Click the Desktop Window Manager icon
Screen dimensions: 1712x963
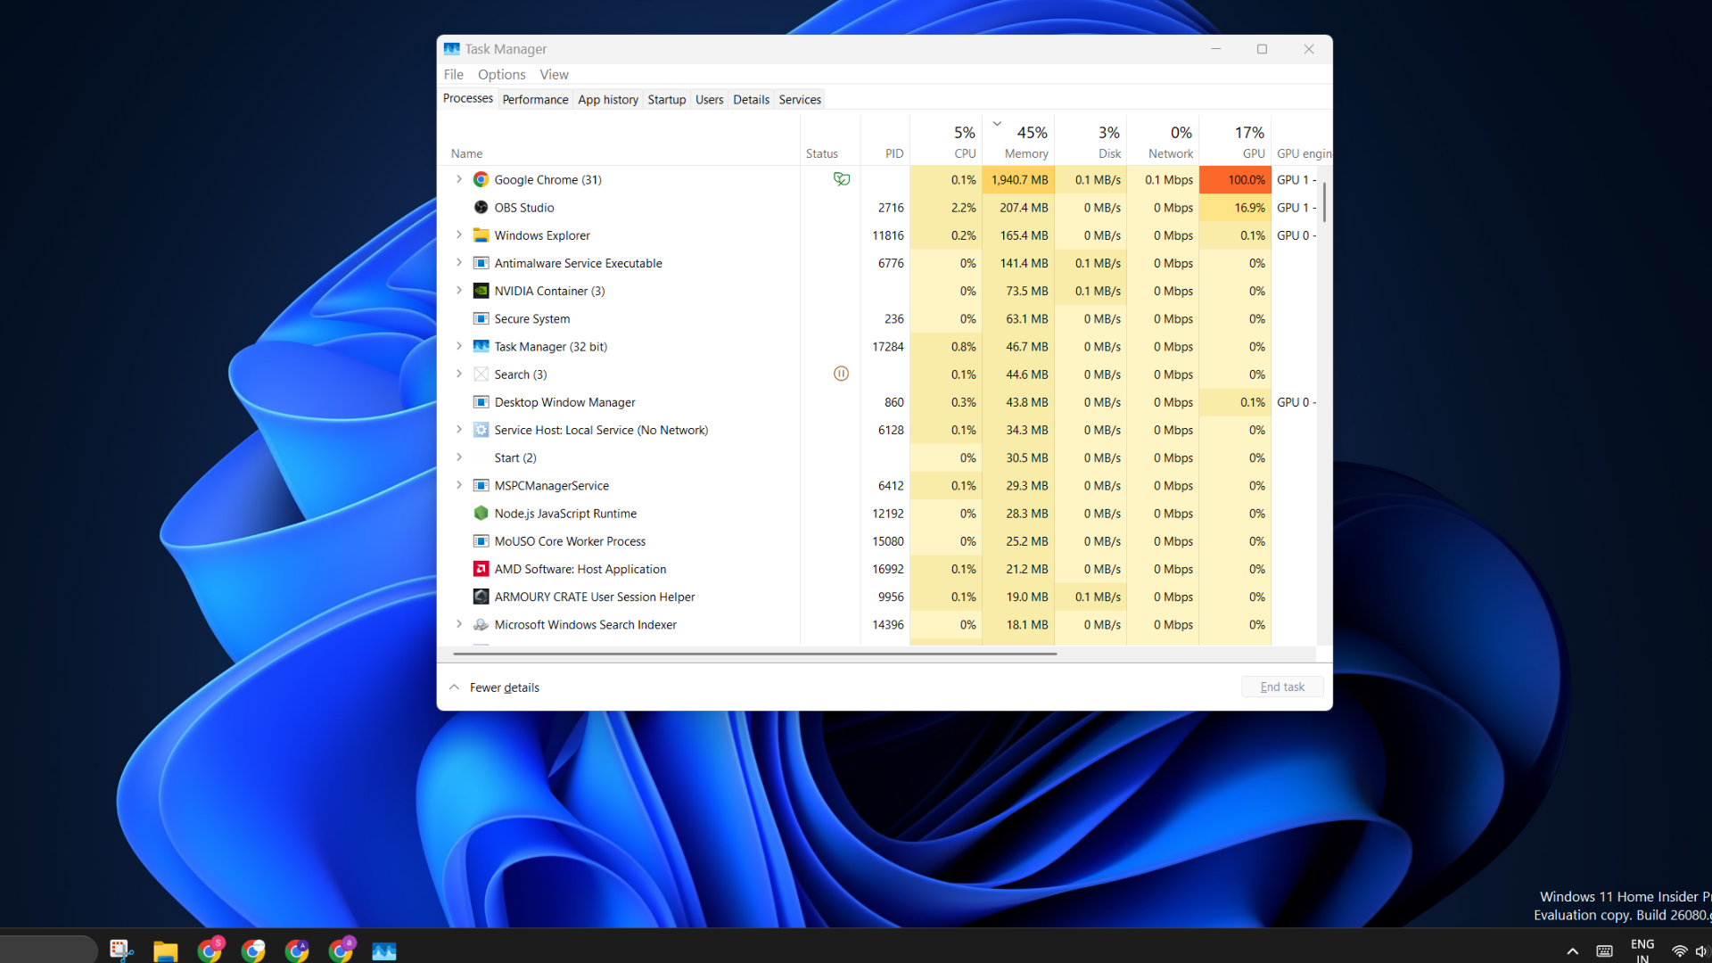481,402
